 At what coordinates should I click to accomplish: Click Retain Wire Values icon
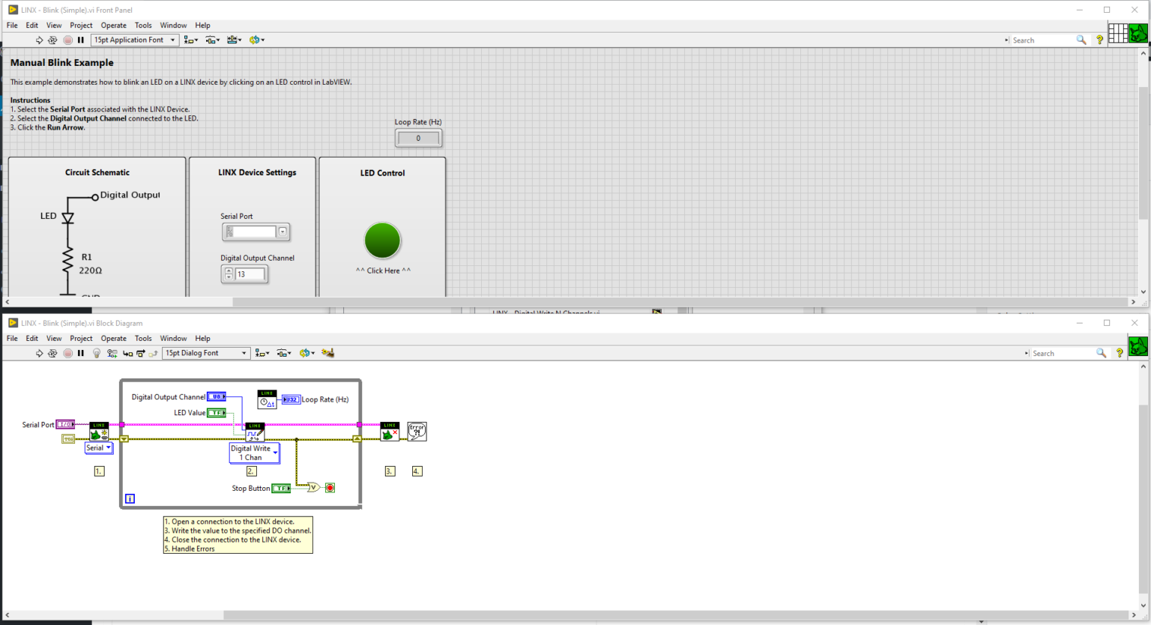tap(112, 354)
